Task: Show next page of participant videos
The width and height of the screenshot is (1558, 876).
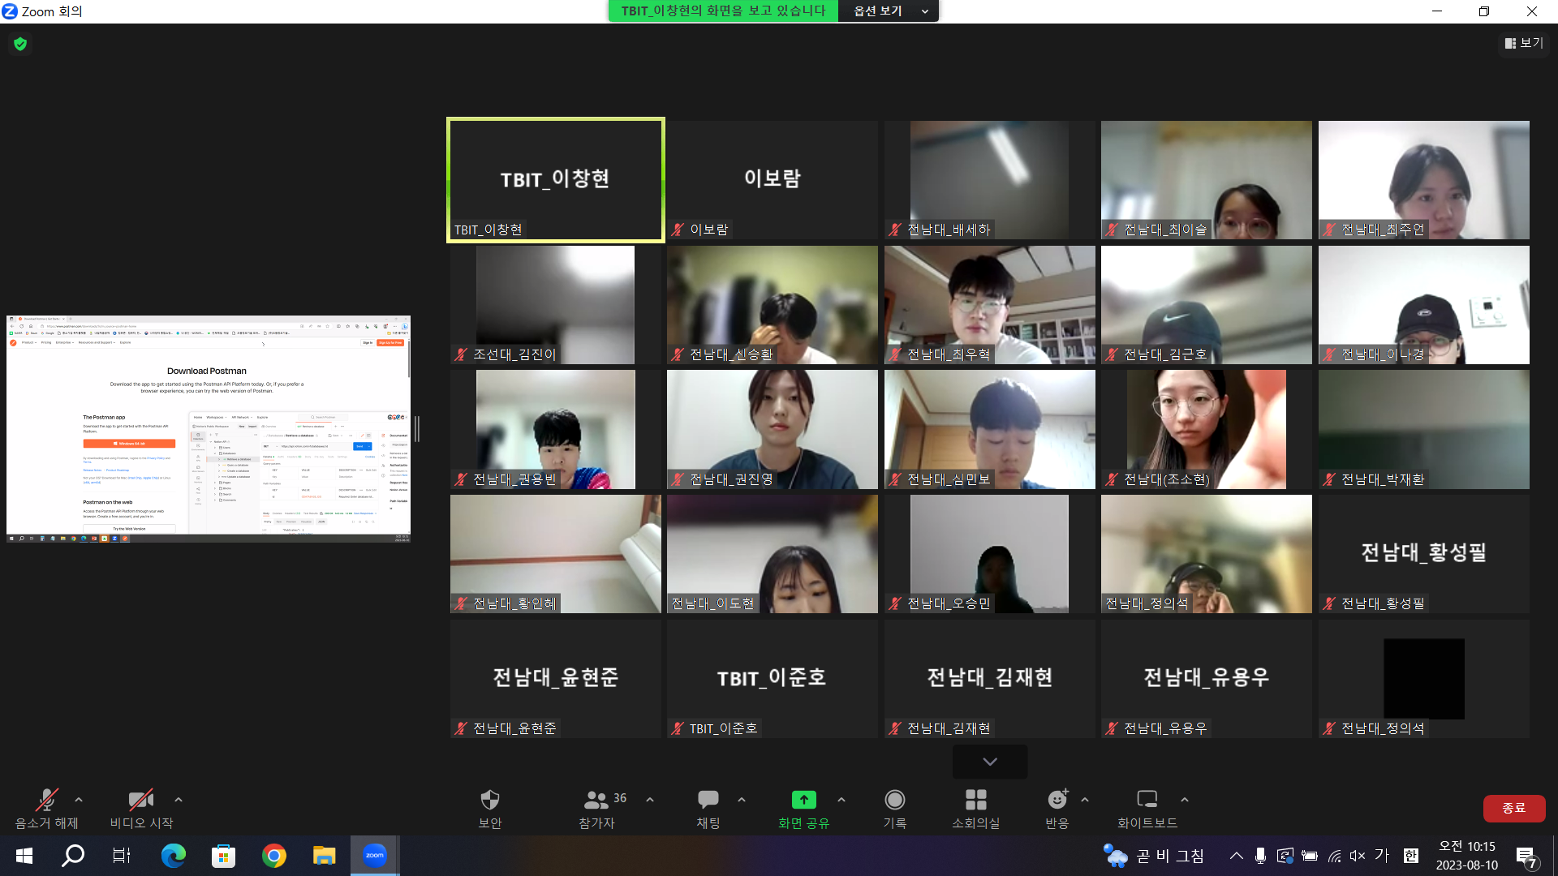Action: click(x=989, y=762)
